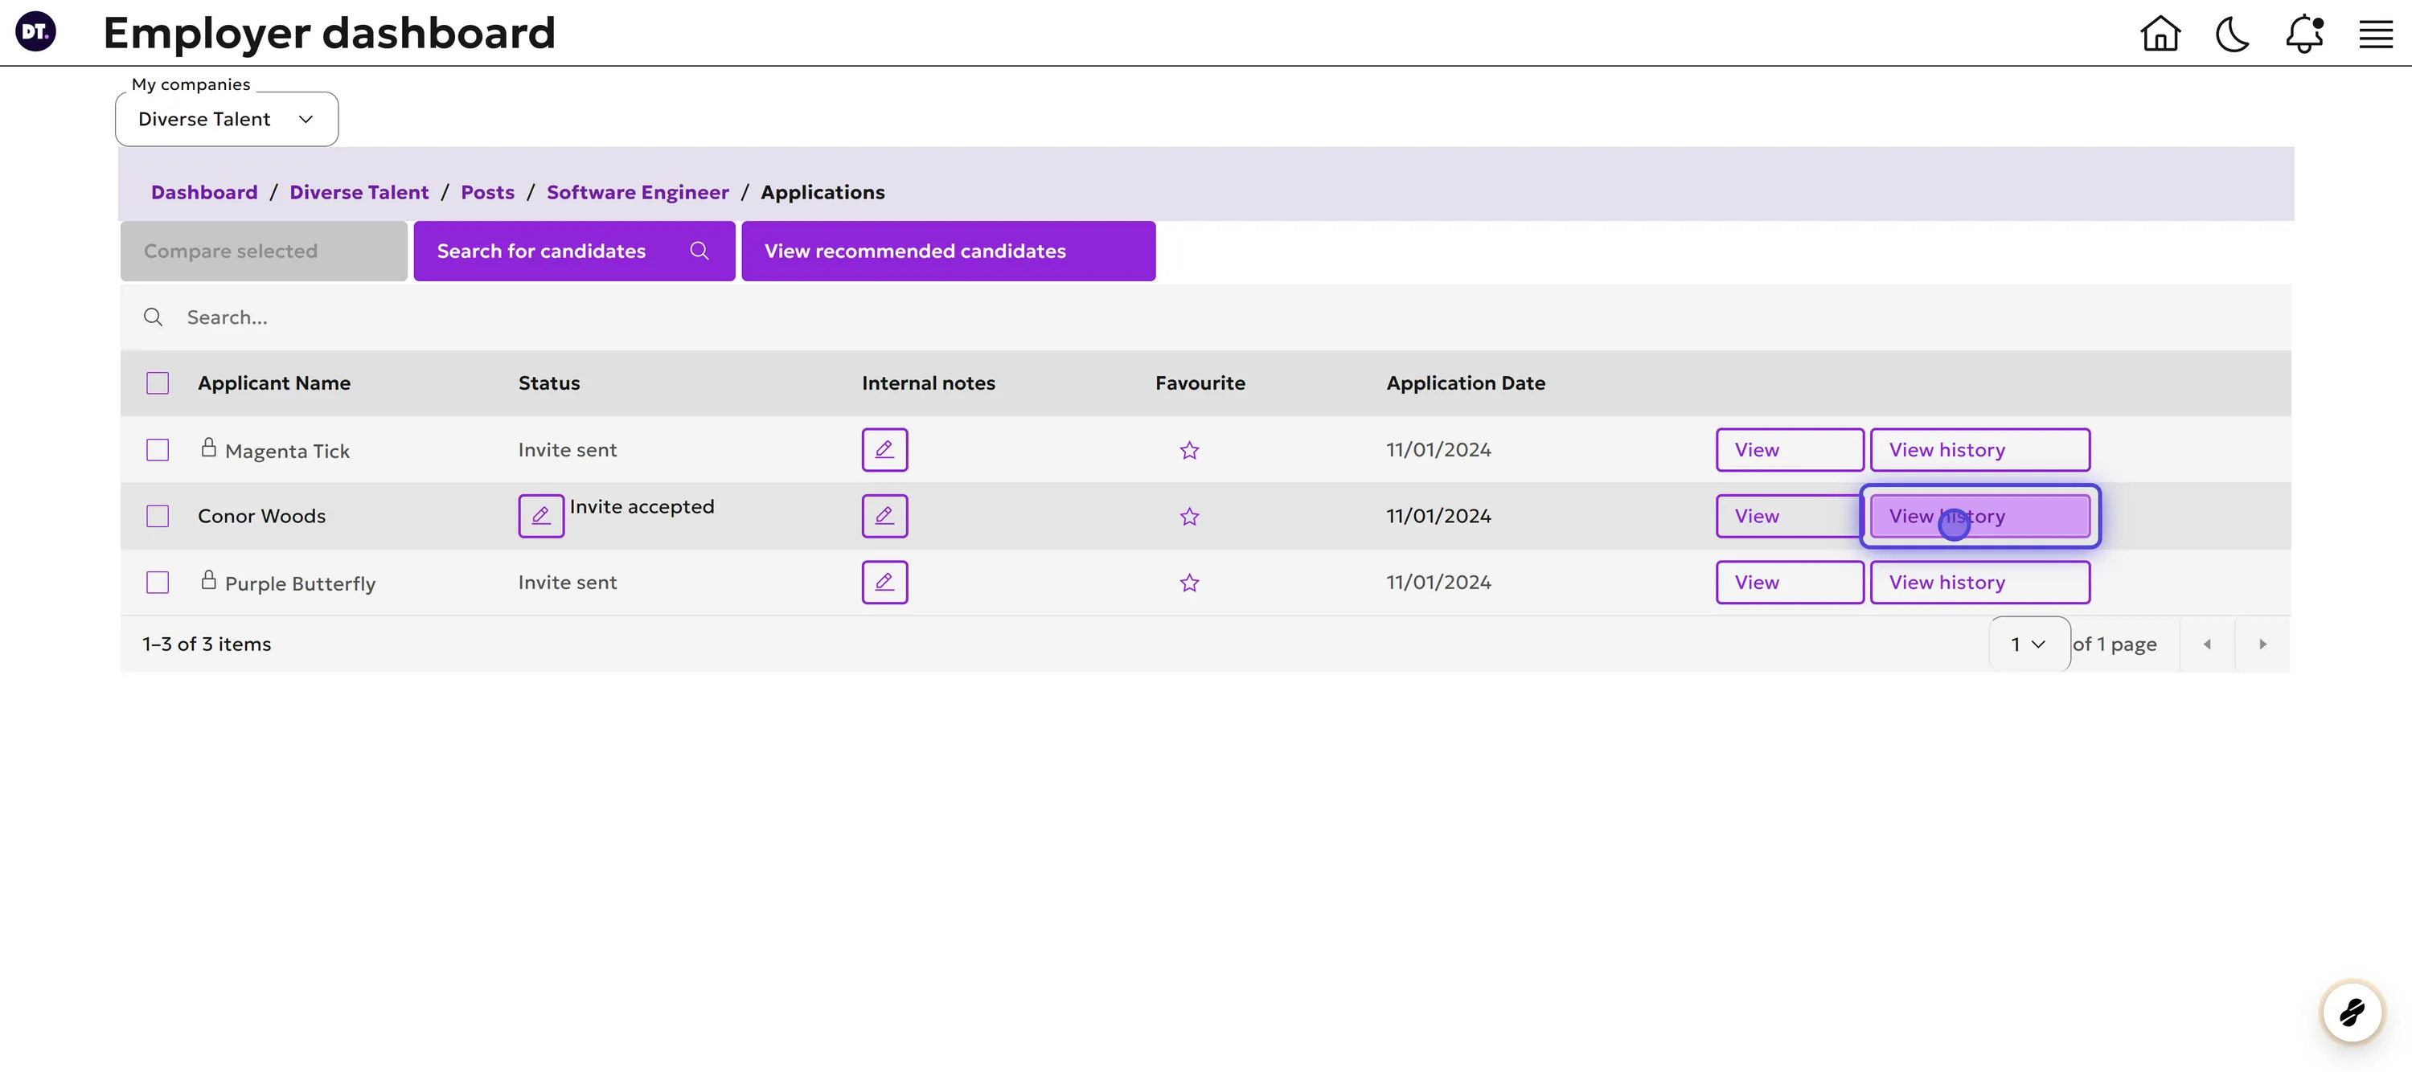The image size is (2412, 1072).
Task: View Purple Butterfly's application
Action: 1790,583
